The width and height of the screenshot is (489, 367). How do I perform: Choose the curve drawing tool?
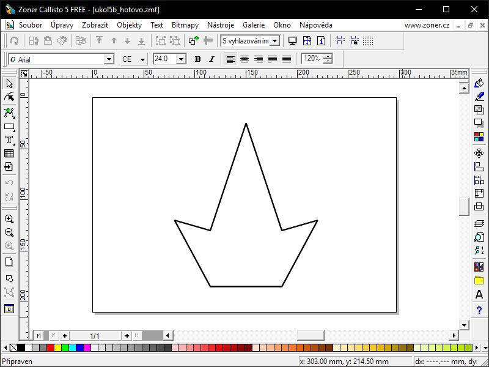9,113
